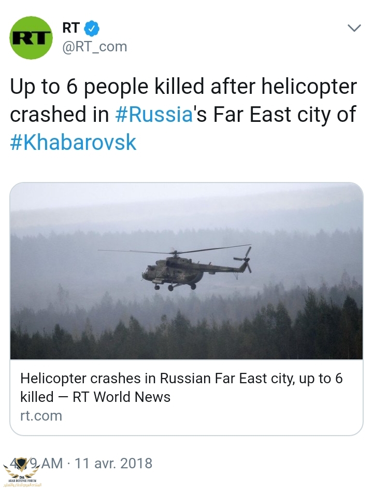Visit the rt.com domain link
Screen dimensions: 373x488
pyautogui.click(x=41, y=415)
